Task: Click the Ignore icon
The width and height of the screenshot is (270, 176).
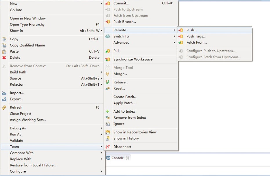Action: pos(108,124)
